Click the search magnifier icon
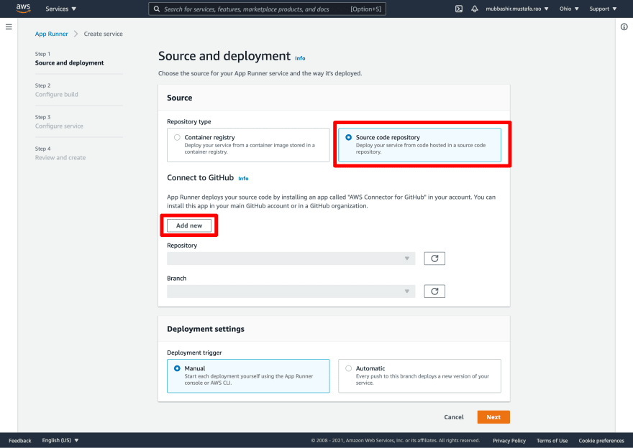Screen dimensions: 633x448 (x=157, y=9)
